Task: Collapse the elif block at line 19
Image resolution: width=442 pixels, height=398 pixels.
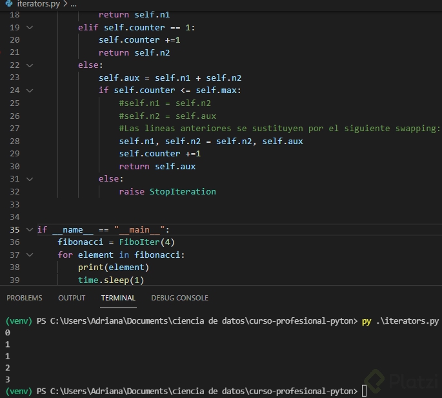Action: (30, 27)
